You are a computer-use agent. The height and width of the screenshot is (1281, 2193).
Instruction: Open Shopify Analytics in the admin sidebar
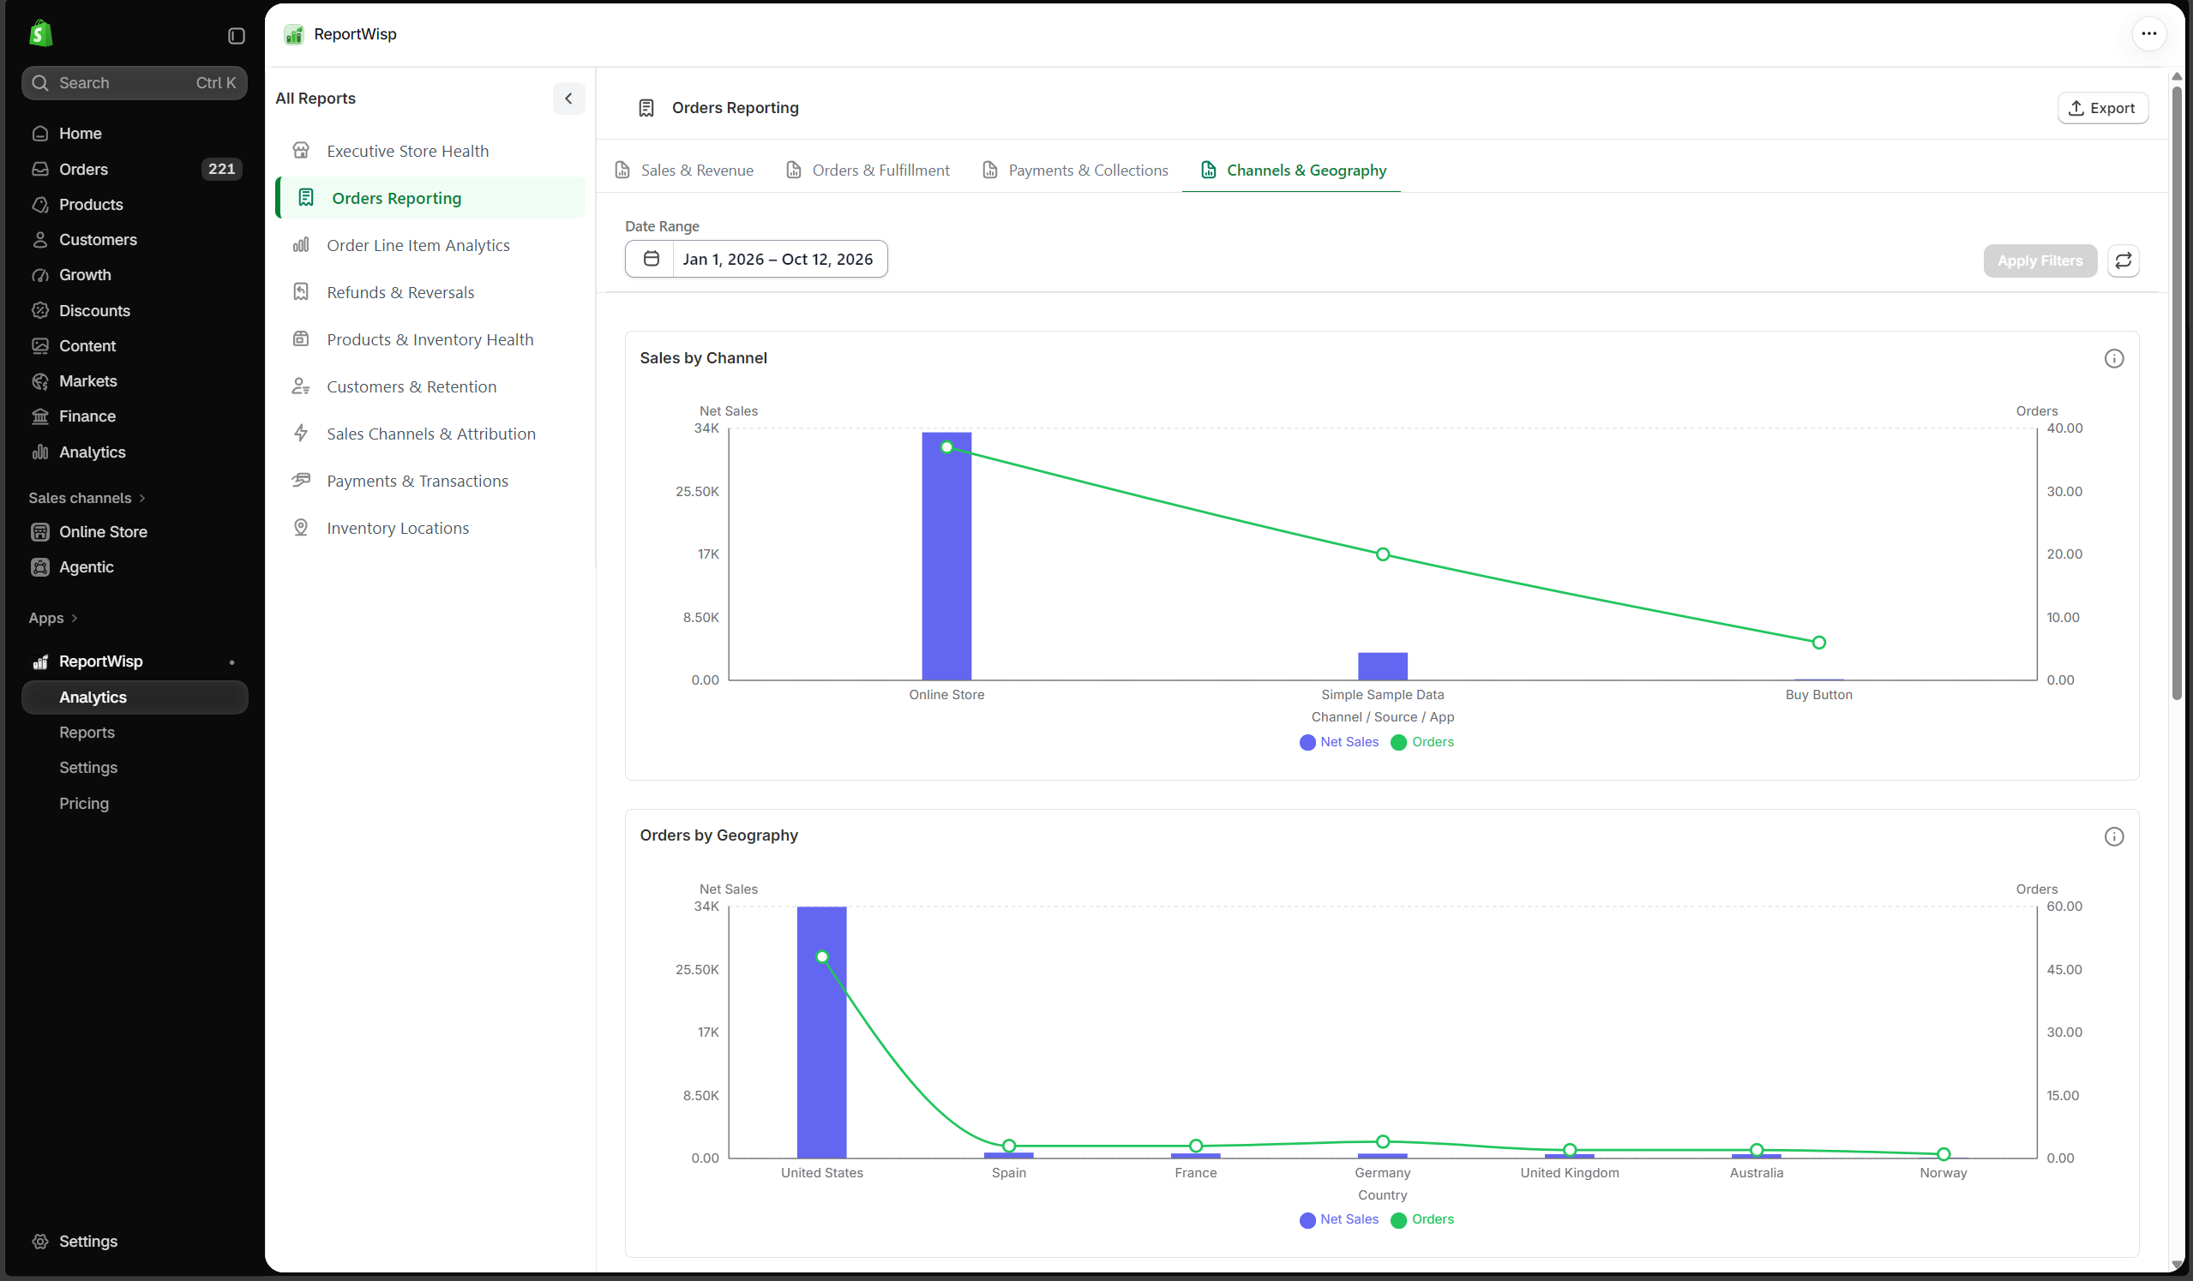click(x=134, y=452)
